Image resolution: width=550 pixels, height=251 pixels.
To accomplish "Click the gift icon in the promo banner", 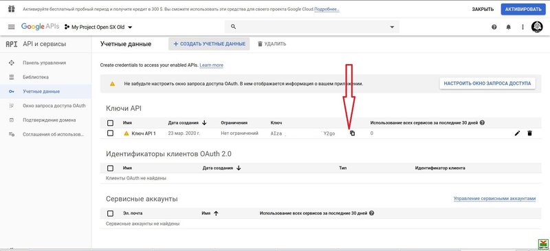I will point(11,9).
